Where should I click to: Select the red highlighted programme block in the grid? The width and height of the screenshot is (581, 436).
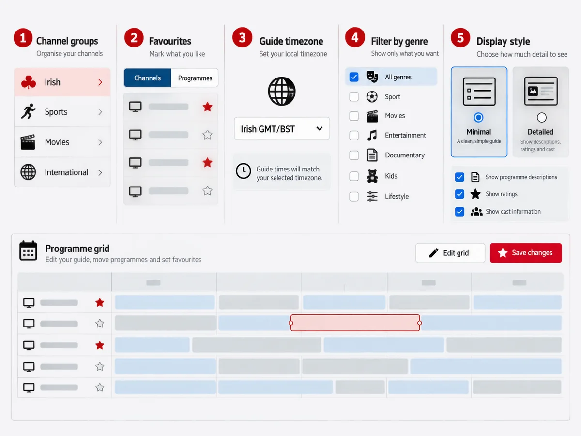point(355,323)
